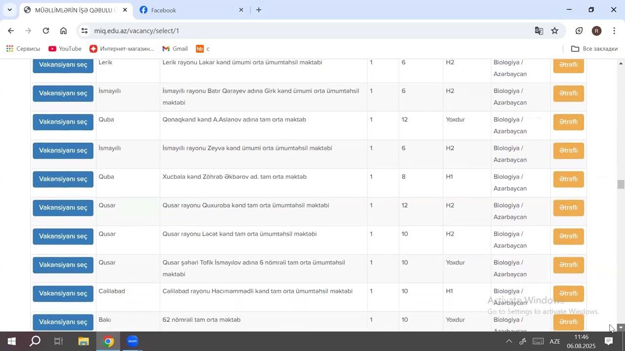Open Chrome extensions menu

[579, 31]
